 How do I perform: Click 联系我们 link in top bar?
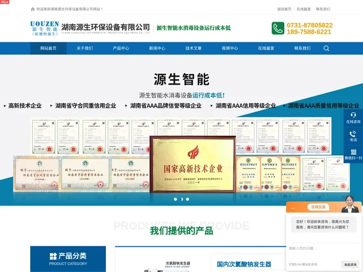coord(323,9)
